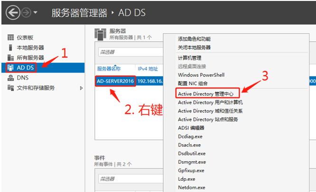Run Netdom.exe from context menu
Viewport: 316px width, 192px height.
point(192,187)
